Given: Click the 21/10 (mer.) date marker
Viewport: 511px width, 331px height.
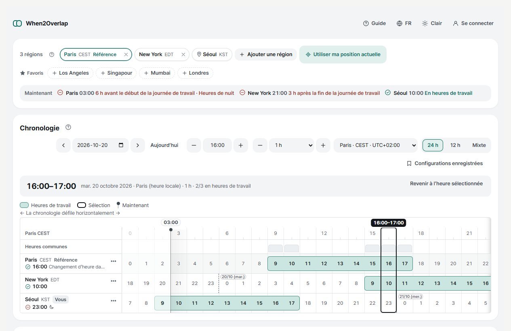Looking at the screenshot, I should pyautogui.click(x=411, y=297).
